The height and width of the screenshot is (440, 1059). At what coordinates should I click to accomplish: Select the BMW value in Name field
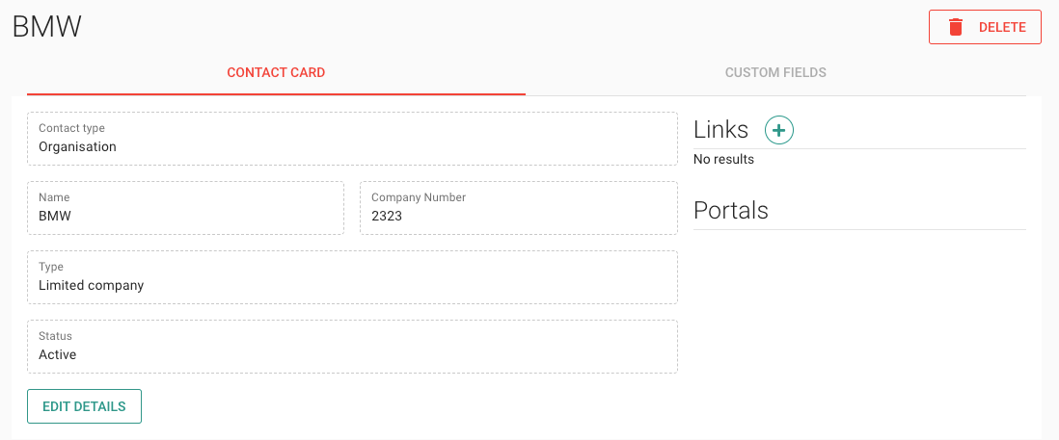55,217
